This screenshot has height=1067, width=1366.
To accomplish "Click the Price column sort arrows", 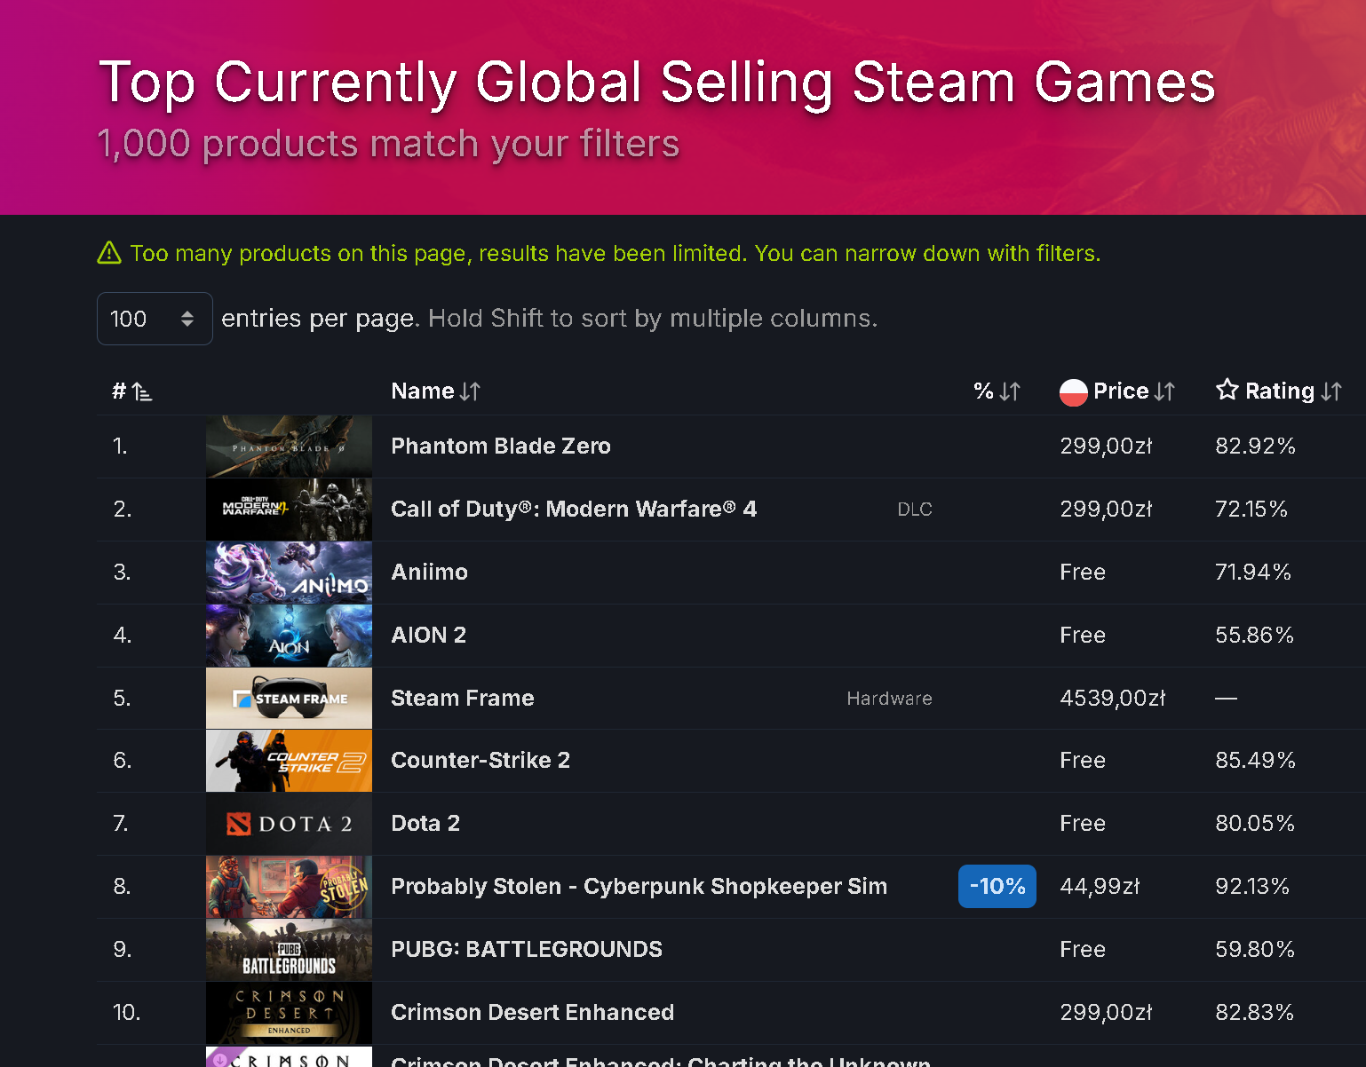I will tap(1164, 391).
